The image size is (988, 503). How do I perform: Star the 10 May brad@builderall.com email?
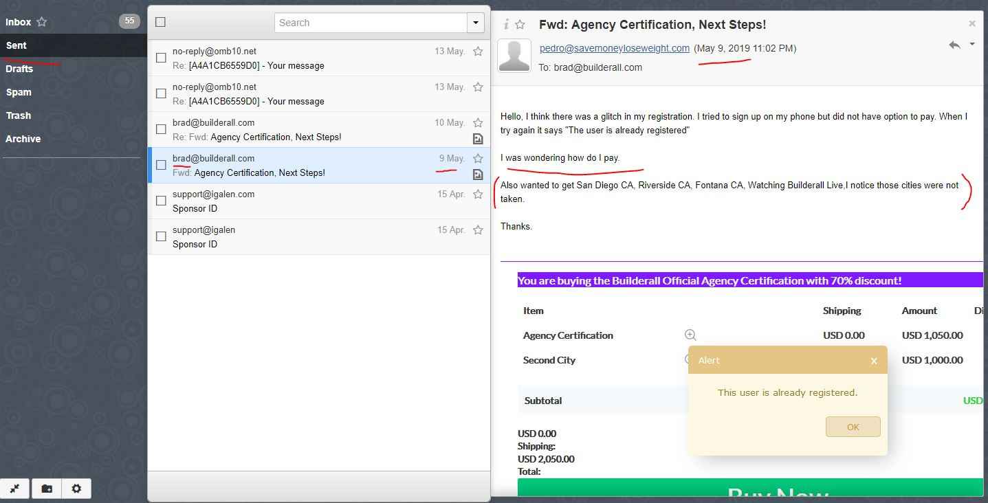478,123
